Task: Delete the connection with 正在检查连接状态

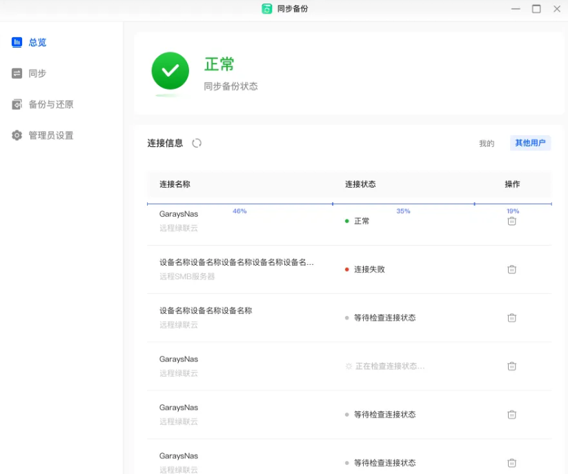Action: point(512,366)
